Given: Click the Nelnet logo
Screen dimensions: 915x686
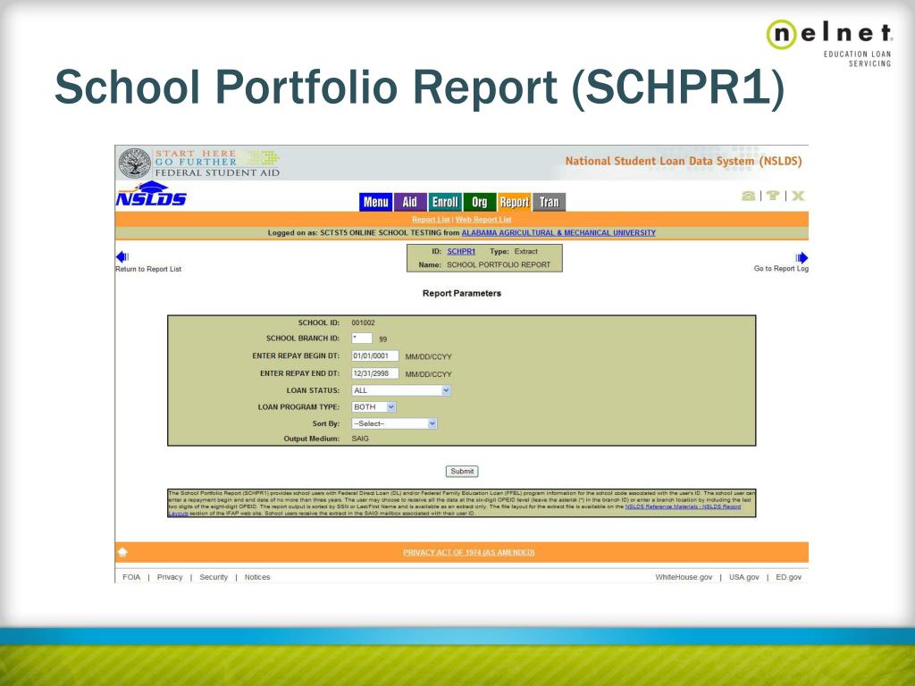Looking at the screenshot, I should click(x=829, y=43).
